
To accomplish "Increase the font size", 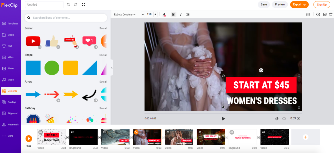I will pos(155,14).
